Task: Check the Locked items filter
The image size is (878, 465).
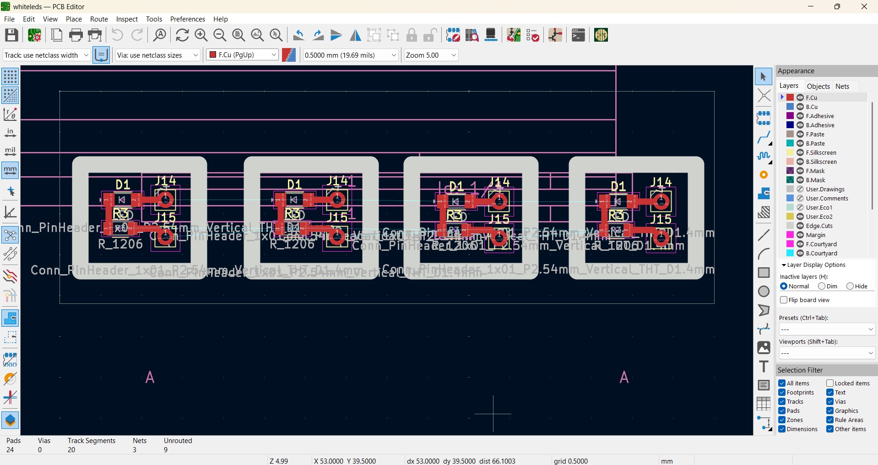Action: [830, 383]
